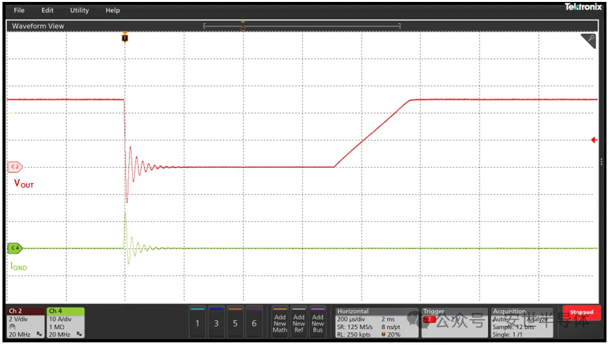Click the 10 A/div readout in Ch 4
This screenshot has width=609, height=345.
click(x=60, y=319)
